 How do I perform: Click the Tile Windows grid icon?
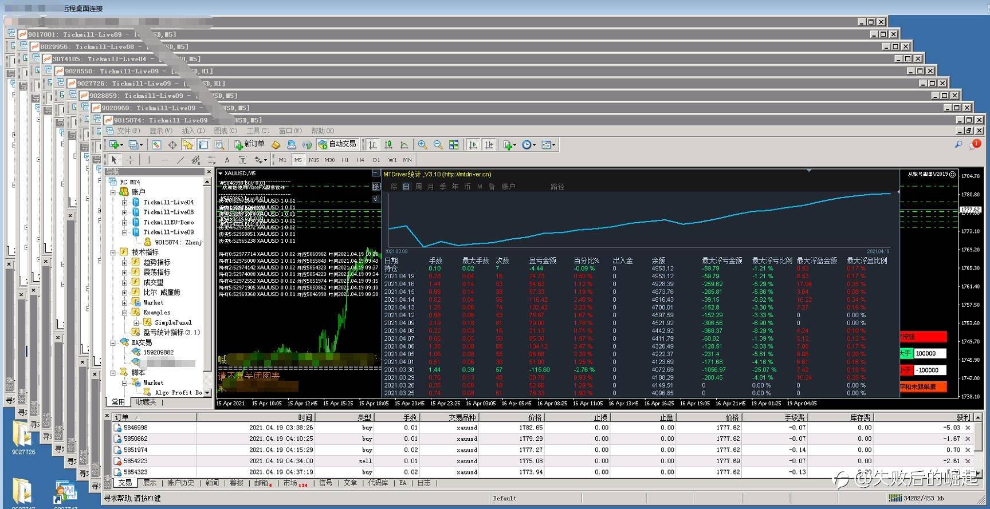point(454,145)
